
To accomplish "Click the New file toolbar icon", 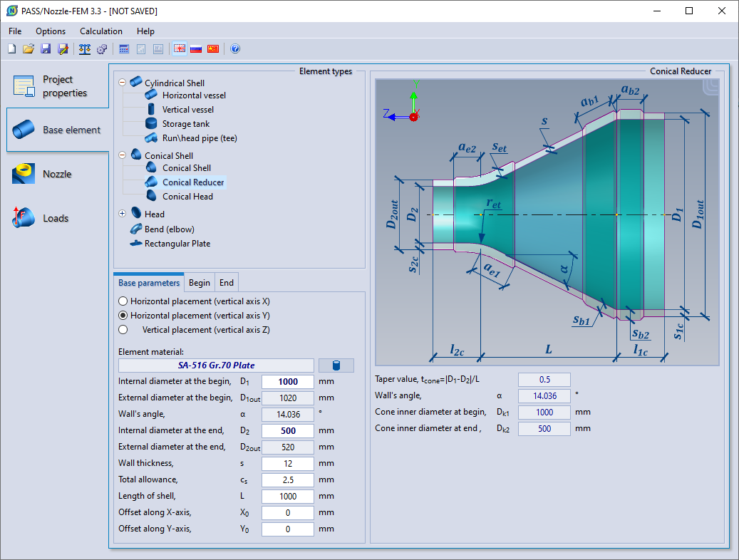I will (12, 48).
